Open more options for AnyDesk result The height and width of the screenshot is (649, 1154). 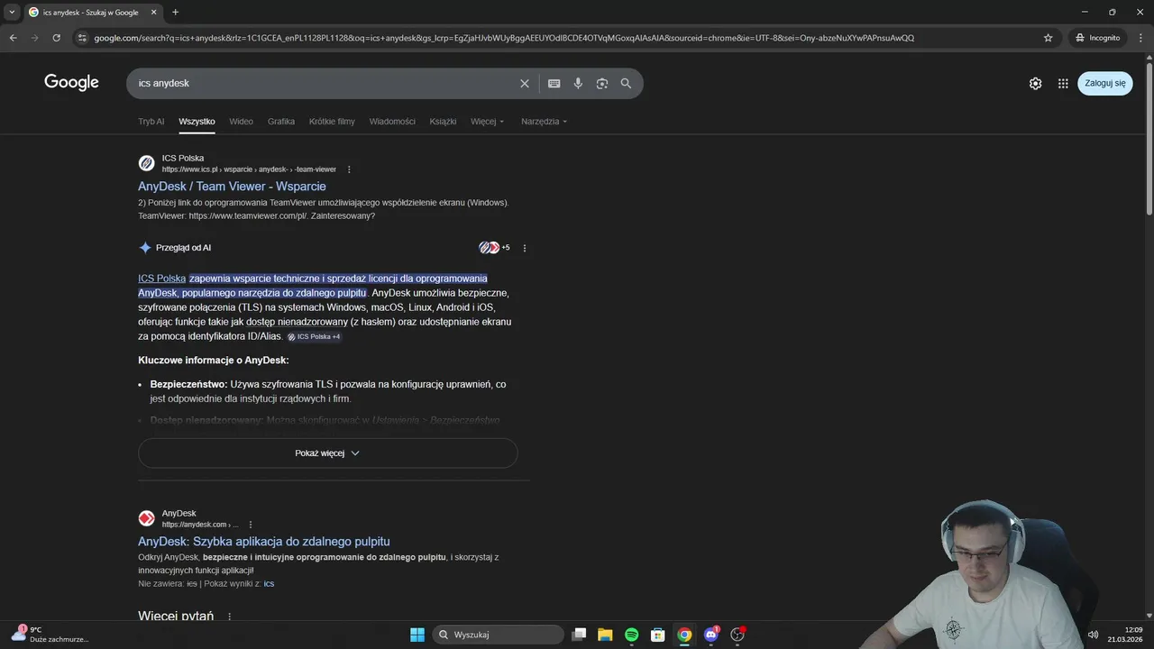[x=251, y=525]
